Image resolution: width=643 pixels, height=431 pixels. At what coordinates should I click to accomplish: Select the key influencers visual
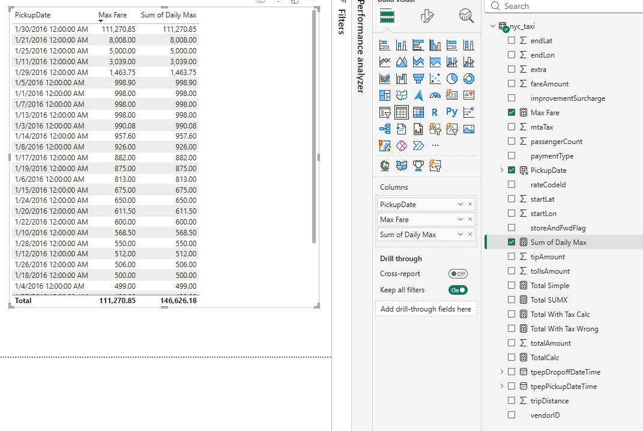click(469, 112)
